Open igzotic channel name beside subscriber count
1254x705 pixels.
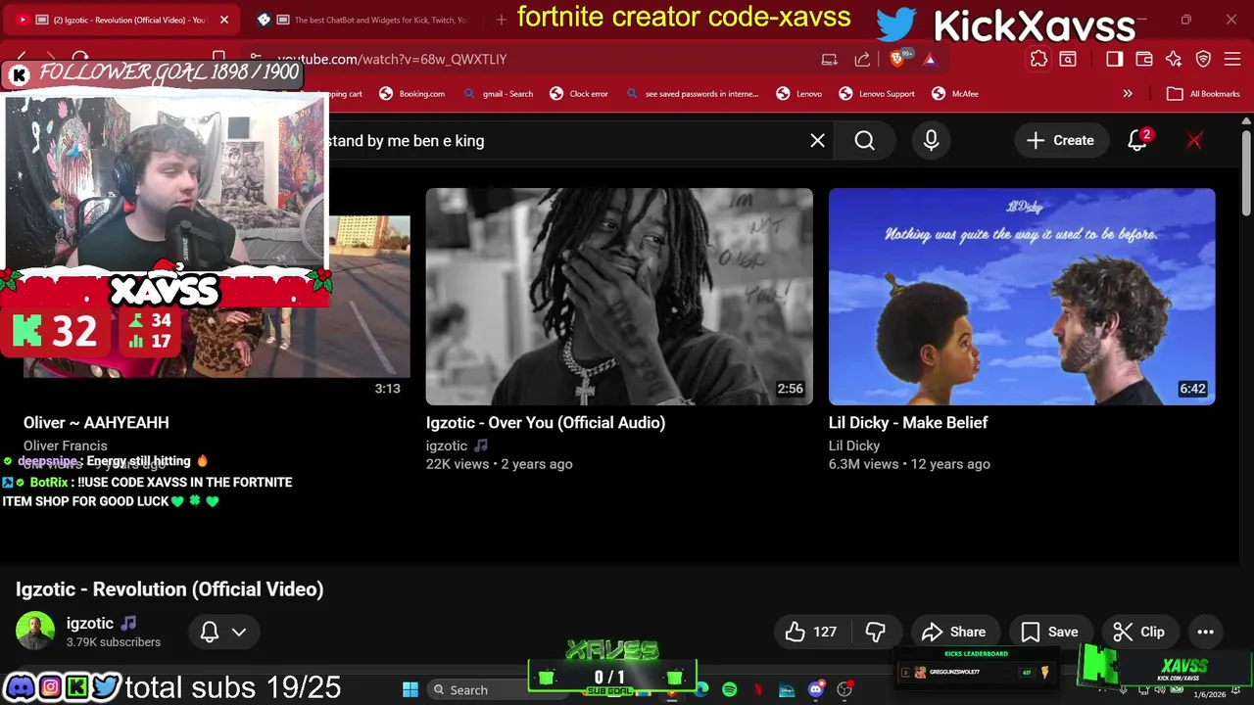(90, 623)
